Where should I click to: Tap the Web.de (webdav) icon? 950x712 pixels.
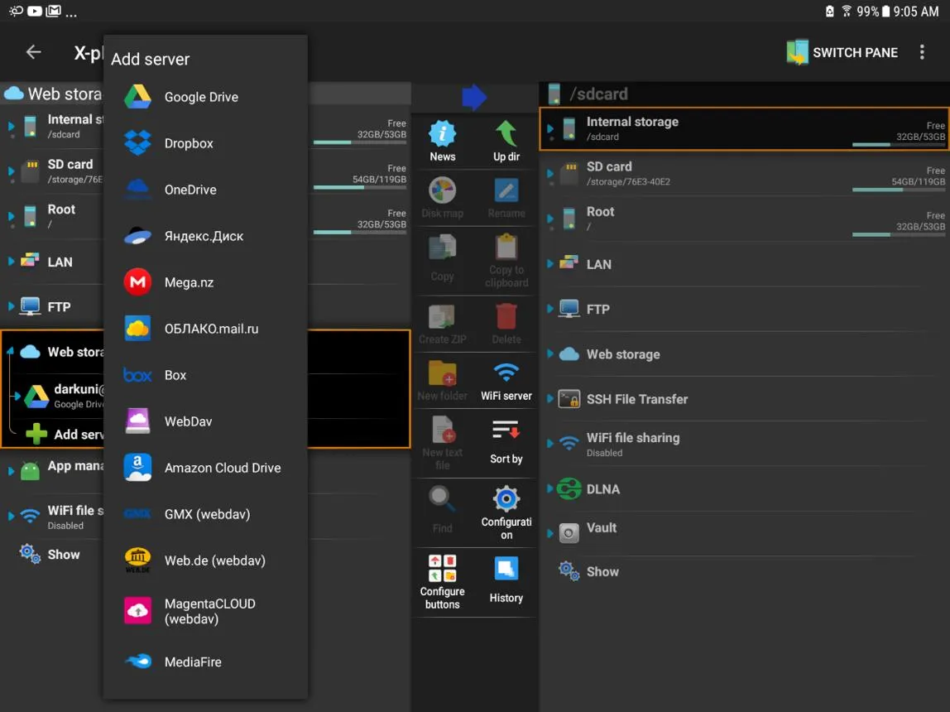tap(137, 560)
